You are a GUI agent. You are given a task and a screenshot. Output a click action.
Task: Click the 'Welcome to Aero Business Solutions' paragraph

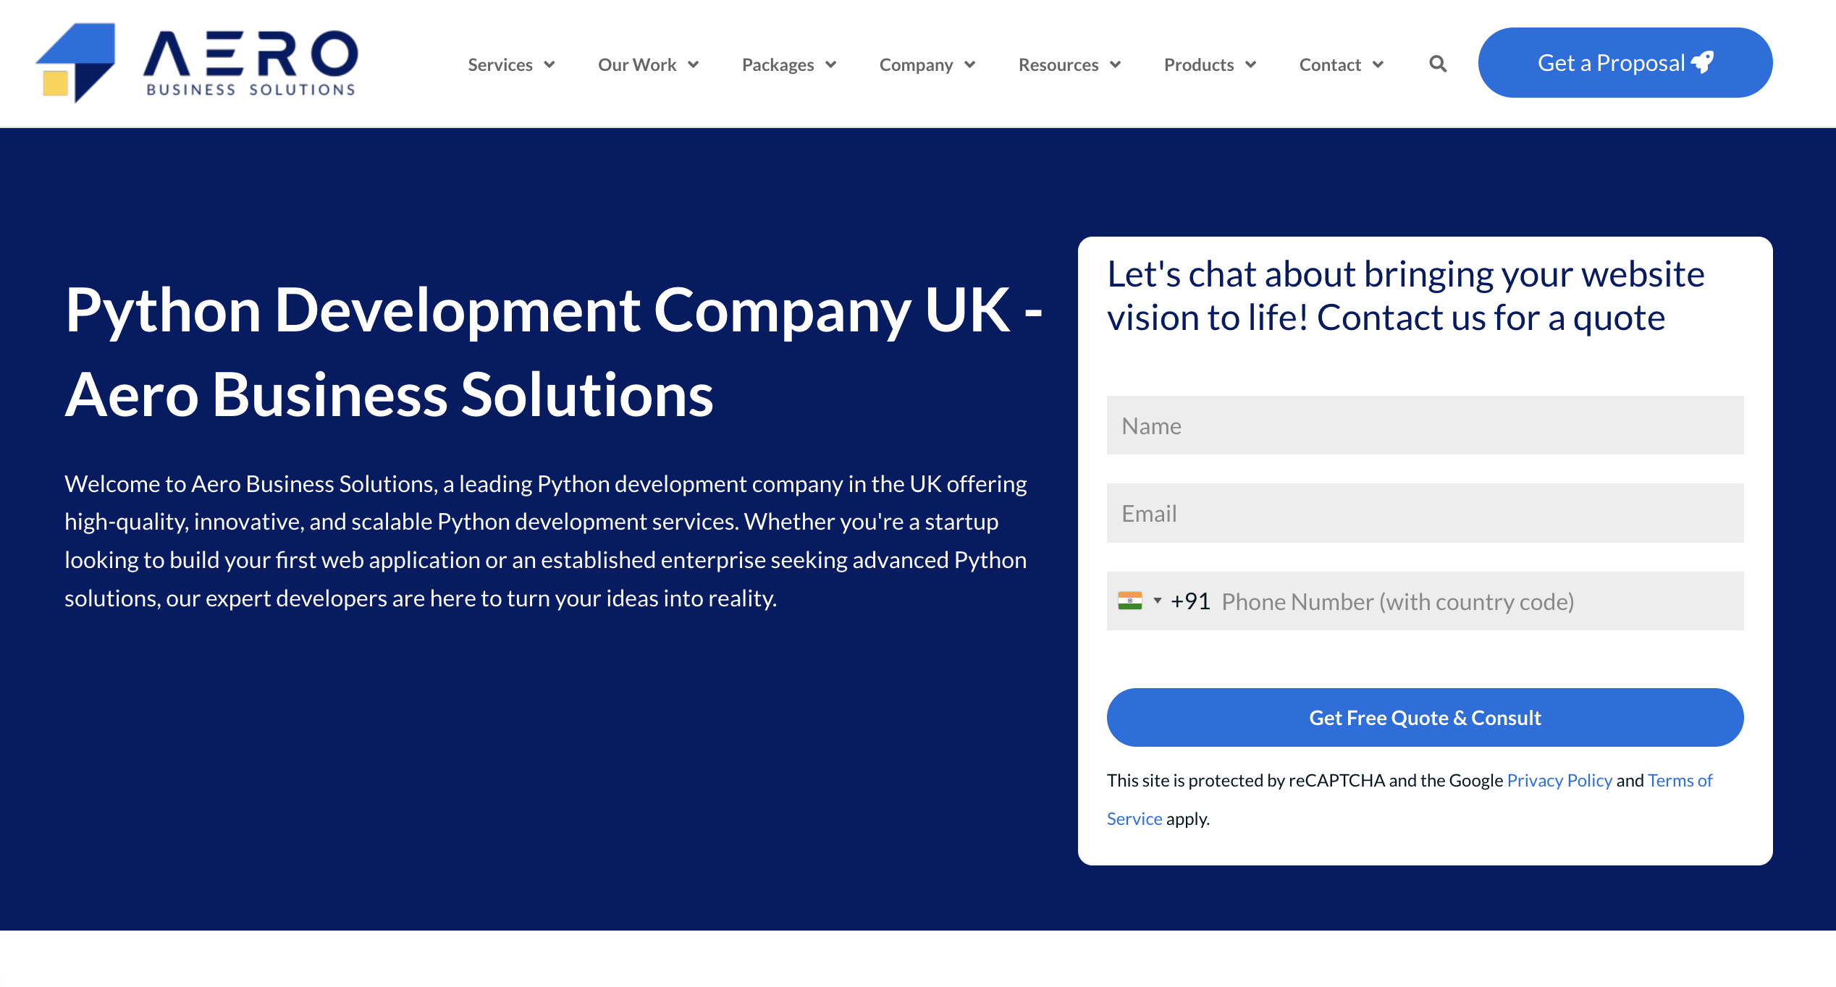[x=545, y=541]
